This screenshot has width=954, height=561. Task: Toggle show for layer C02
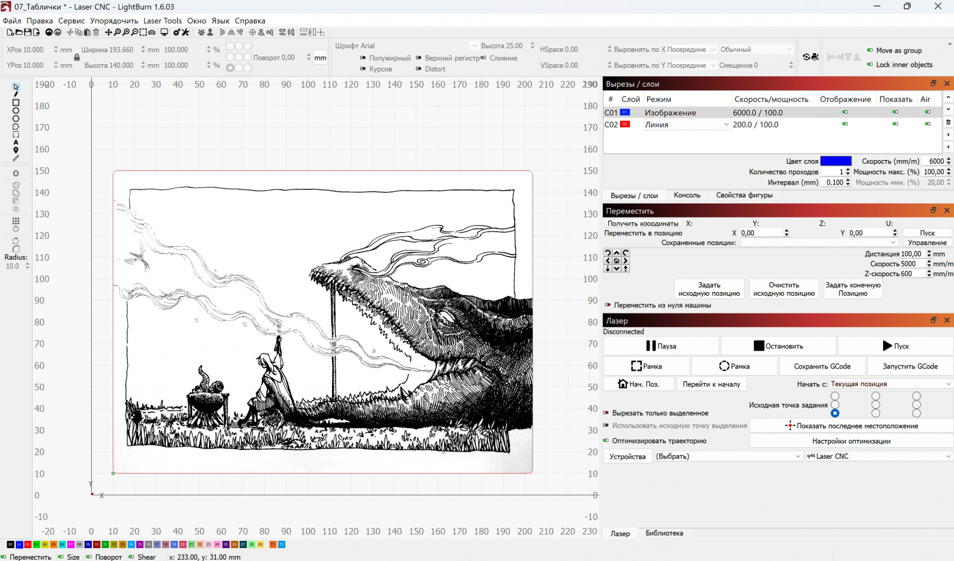[x=895, y=124]
